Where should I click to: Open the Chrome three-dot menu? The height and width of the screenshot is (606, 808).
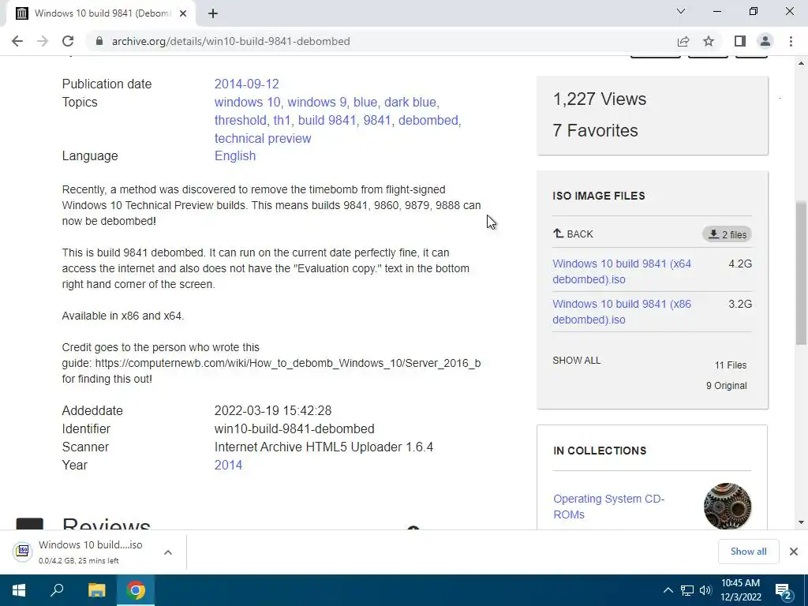pyautogui.click(x=791, y=41)
